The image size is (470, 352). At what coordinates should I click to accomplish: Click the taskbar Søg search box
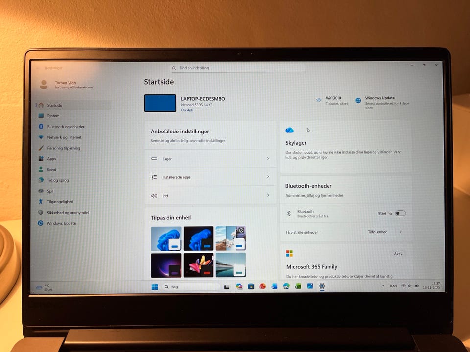pos(190,287)
